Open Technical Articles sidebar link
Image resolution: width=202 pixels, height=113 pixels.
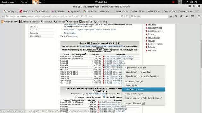155,28
